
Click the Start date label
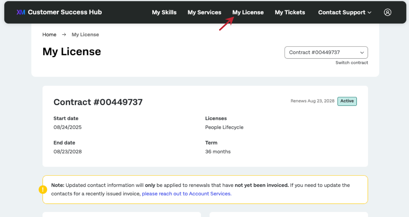point(66,118)
